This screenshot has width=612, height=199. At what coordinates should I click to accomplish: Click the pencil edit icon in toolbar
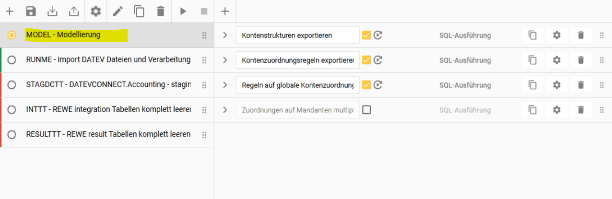[118, 12]
